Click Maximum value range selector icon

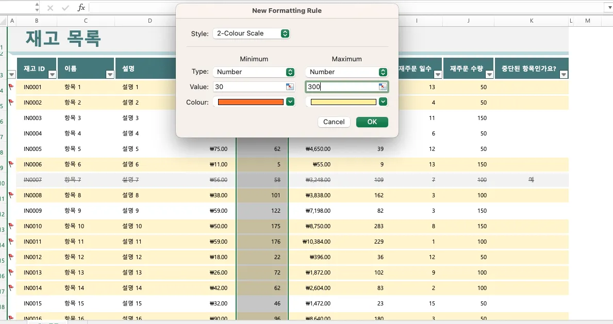[383, 87]
